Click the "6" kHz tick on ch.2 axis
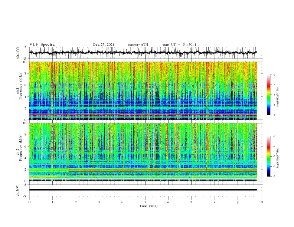The width and height of the screenshot is (294, 227). [26, 147]
